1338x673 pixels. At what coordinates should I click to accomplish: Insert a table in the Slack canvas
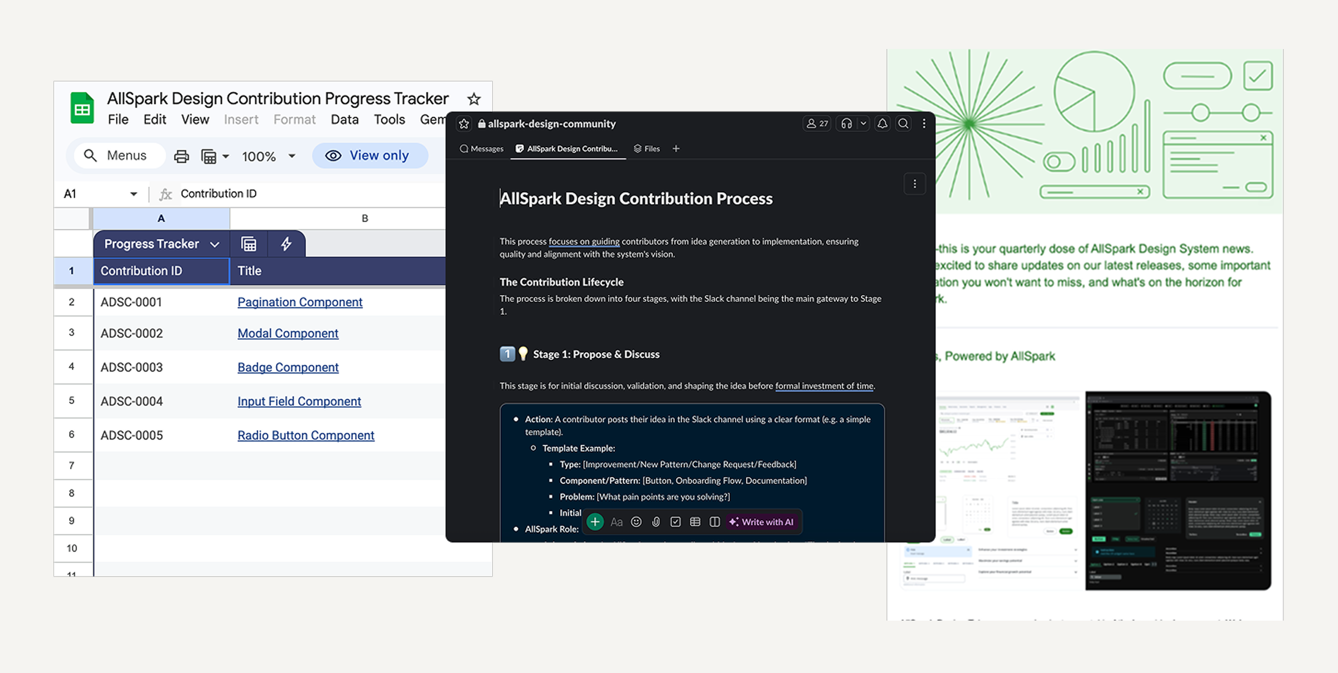tap(695, 522)
